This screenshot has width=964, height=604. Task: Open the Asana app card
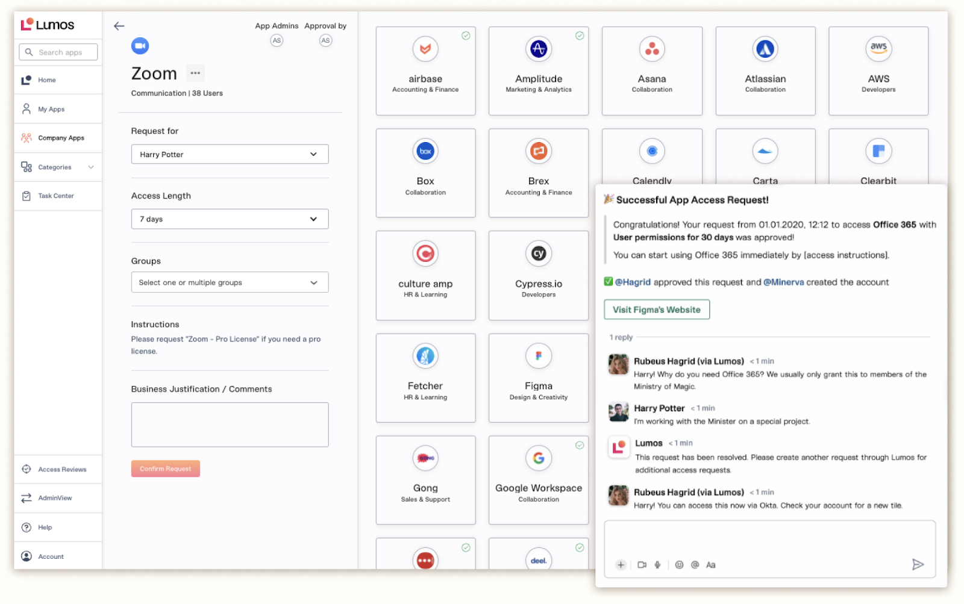pyautogui.click(x=652, y=71)
